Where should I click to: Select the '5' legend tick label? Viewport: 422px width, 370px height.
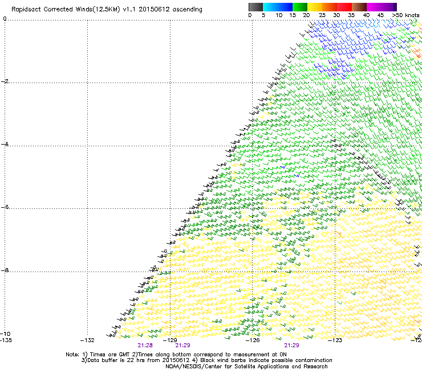click(x=263, y=15)
